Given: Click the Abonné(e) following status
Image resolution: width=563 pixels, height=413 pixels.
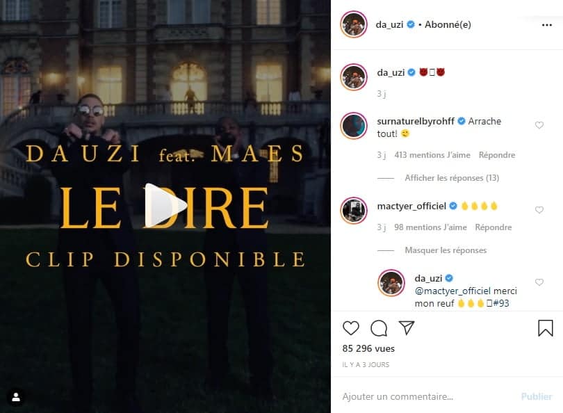Looking at the screenshot, I should [448, 24].
